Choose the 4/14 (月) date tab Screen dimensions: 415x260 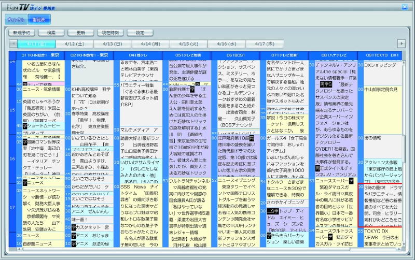[x=150, y=44]
